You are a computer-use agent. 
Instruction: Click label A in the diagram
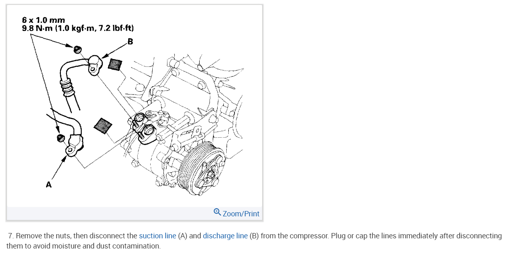[49, 185]
